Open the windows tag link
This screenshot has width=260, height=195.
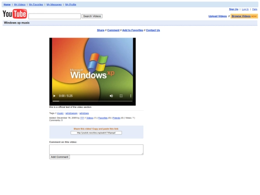(x=84, y=113)
